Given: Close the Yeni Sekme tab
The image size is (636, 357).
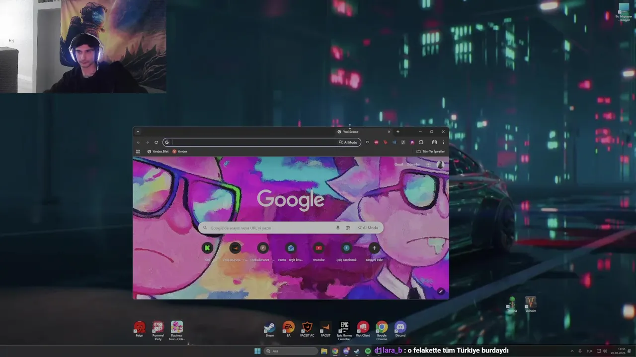Looking at the screenshot, I should pos(389,132).
